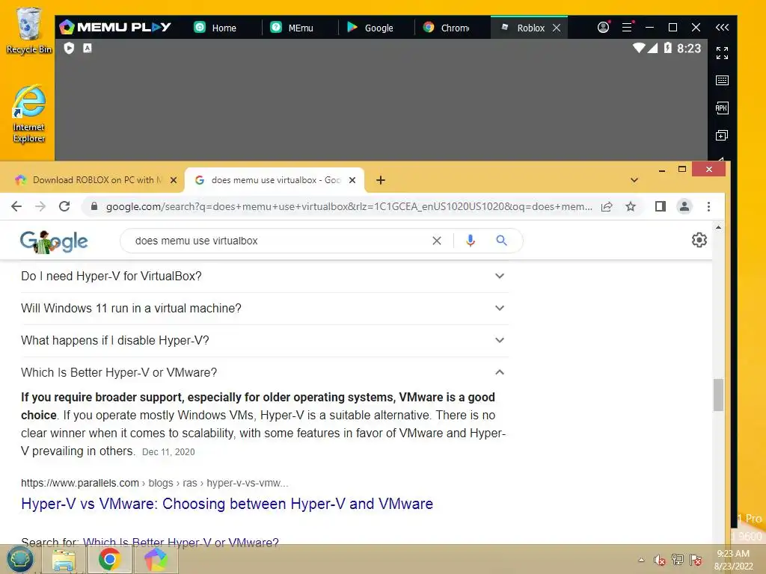The width and height of the screenshot is (766, 574).
Task: Click the taskbar clock 9:23 AM
Action: (x=733, y=554)
